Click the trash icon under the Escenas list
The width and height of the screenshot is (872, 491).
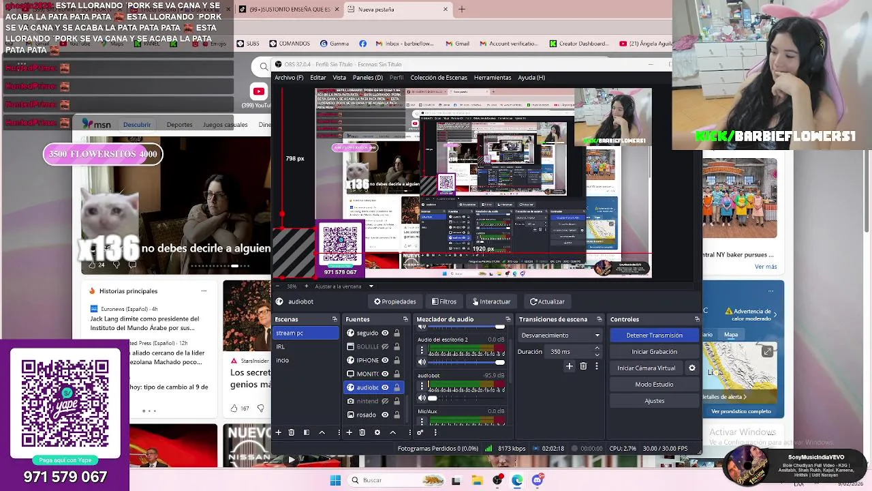coord(291,432)
